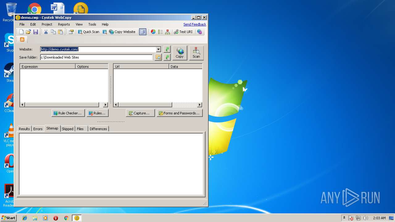Click right scroll arrow of rules list
Image resolution: width=395 pixels, height=222 pixels.
tap(106, 105)
